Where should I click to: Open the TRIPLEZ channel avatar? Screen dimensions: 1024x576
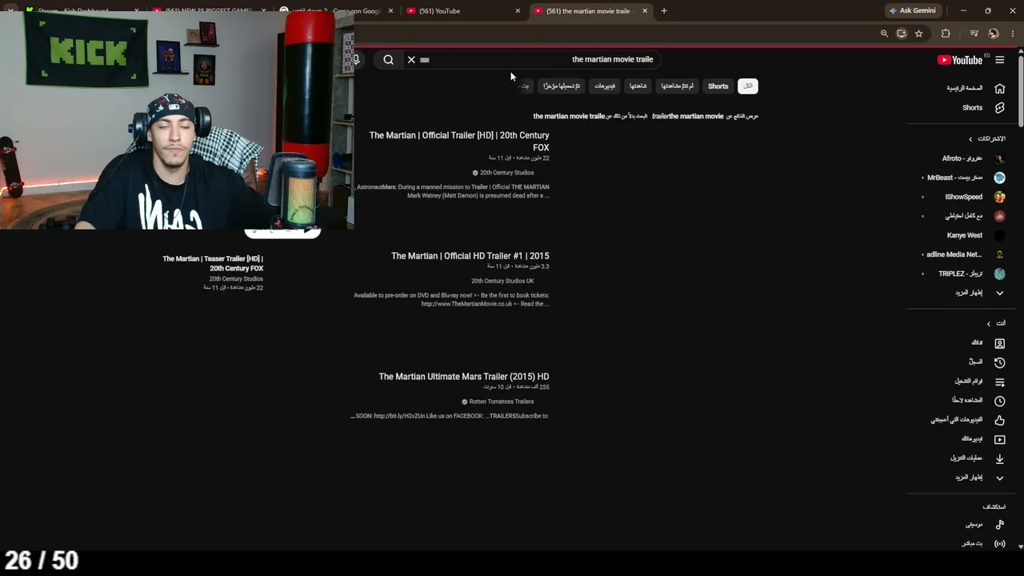(x=999, y=274)
